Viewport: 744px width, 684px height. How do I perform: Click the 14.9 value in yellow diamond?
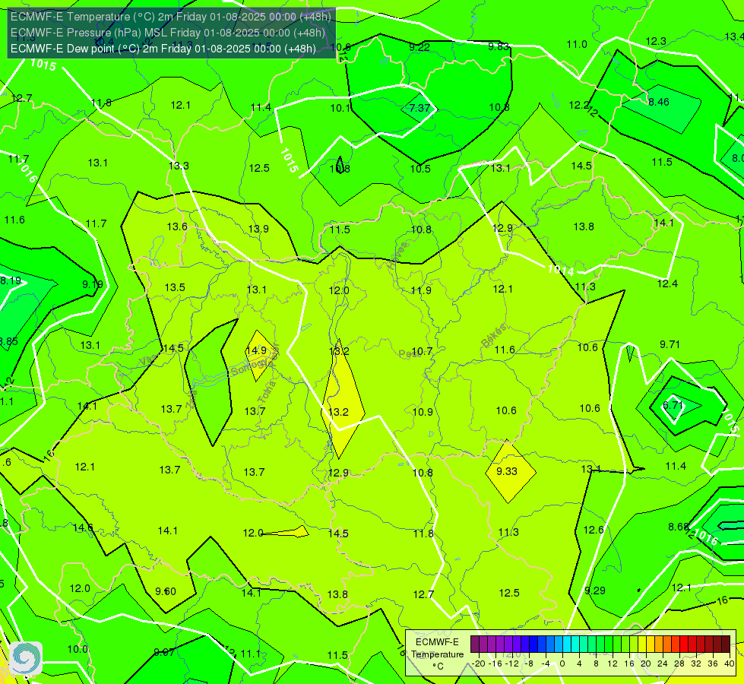pyautogui.click(x=256, y=350)
